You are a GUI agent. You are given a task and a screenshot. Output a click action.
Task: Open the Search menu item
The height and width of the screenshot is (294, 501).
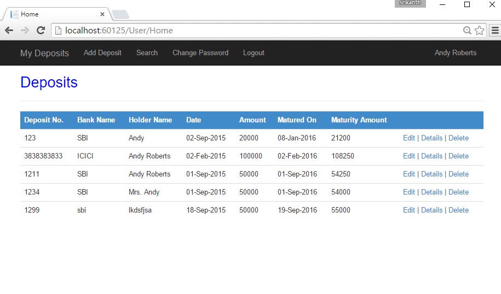tap(147, 52)
